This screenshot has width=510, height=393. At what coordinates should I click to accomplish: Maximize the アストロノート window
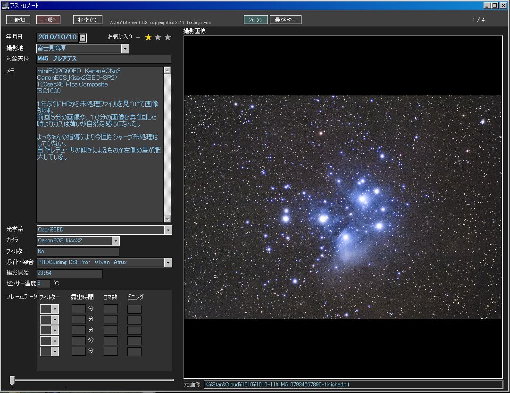(495, 6)
